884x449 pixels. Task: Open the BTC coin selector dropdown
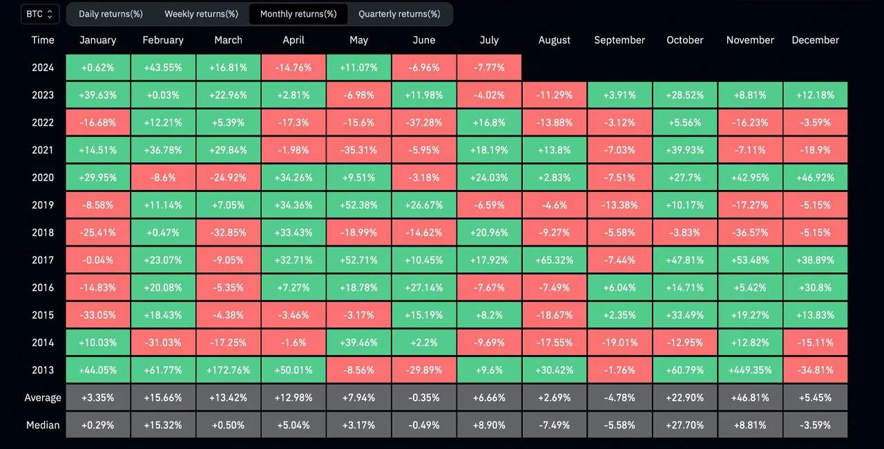(x=40, y=14)
